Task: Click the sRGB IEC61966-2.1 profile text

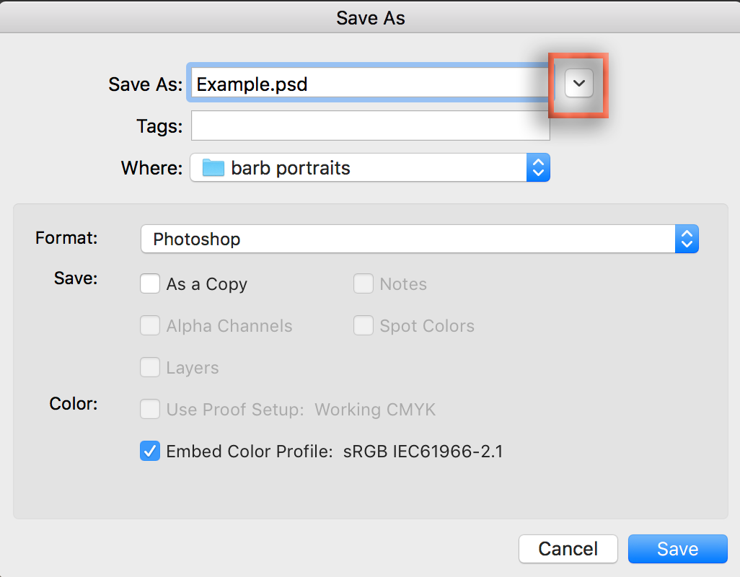Action: pos(423,452)
